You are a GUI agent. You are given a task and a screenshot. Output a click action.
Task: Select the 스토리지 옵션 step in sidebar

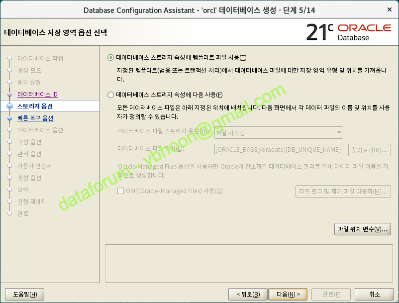(35, 106)
